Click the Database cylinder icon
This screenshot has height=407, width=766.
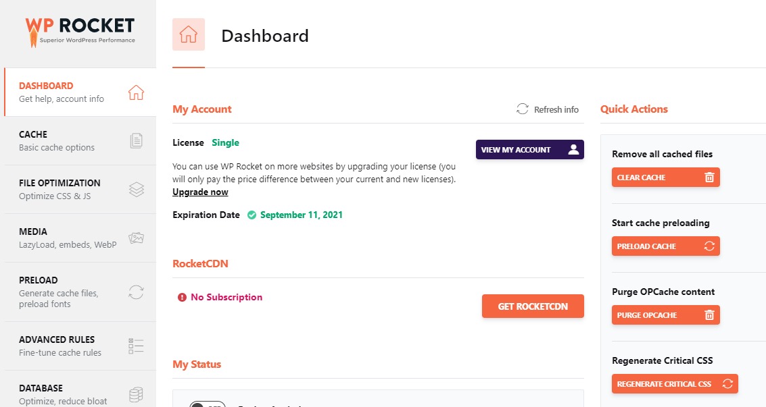tap(137, 394)
